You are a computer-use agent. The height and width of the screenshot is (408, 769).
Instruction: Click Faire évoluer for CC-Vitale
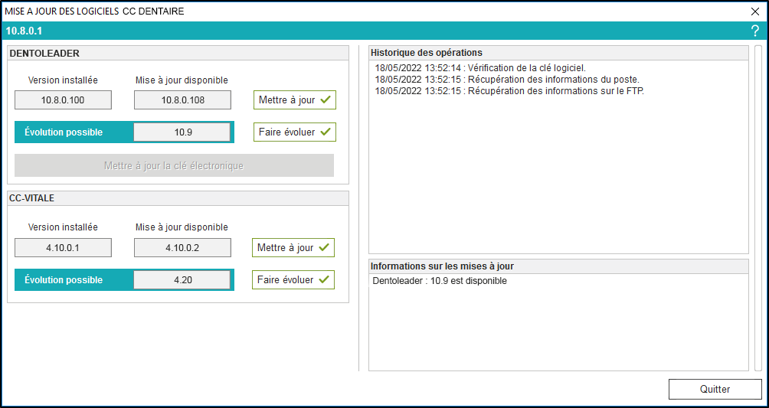click(293, 279)
